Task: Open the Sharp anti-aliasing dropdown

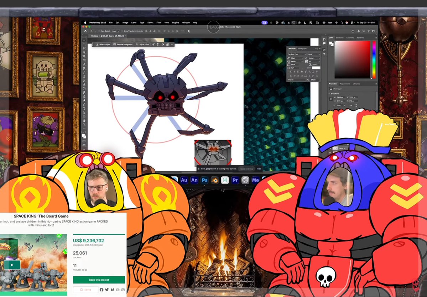Action: click(315, 80)
